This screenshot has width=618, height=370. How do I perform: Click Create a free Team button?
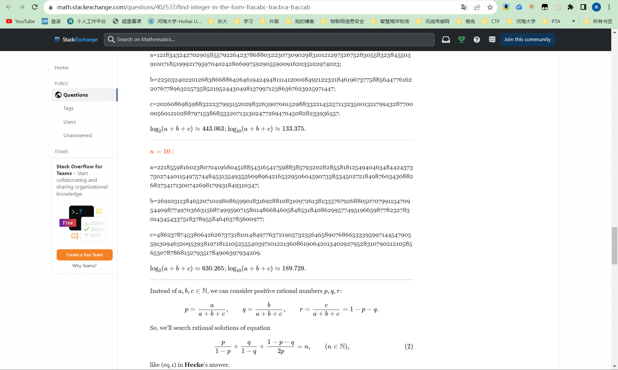click(x=84, y=255)
